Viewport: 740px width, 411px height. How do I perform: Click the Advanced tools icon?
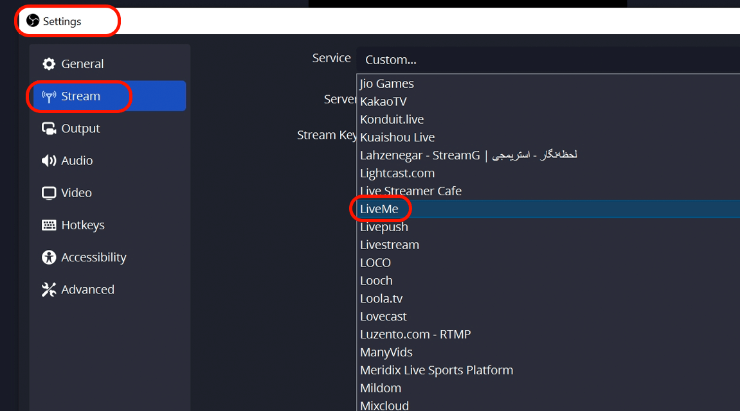(x=49, y=290)
